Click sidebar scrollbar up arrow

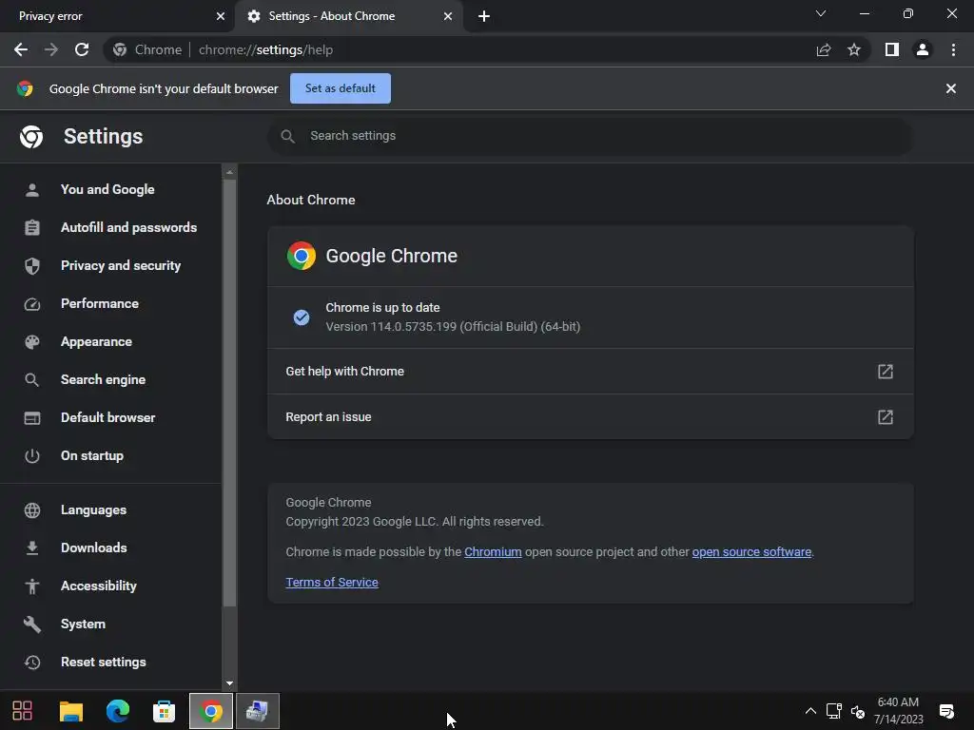230,172
